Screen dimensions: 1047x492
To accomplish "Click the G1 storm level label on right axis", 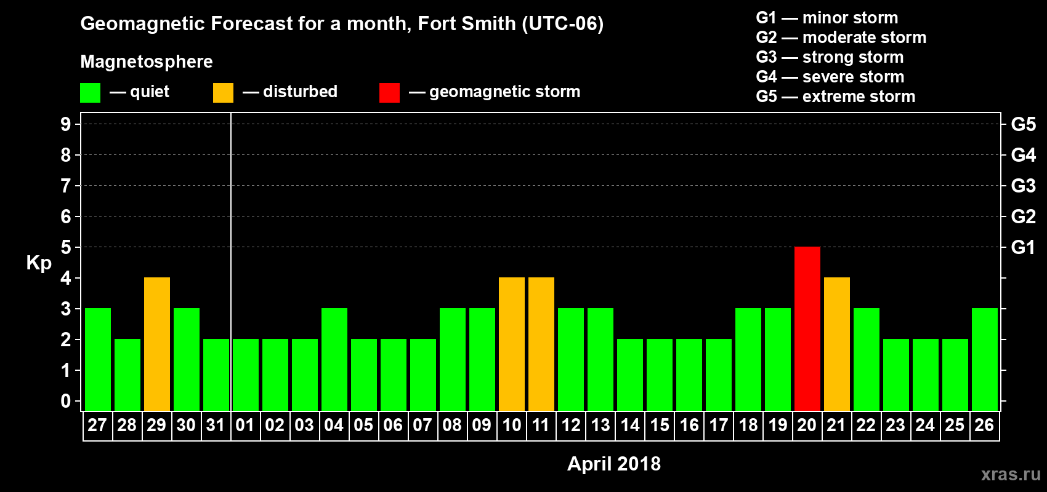I will pos(1023,247).
